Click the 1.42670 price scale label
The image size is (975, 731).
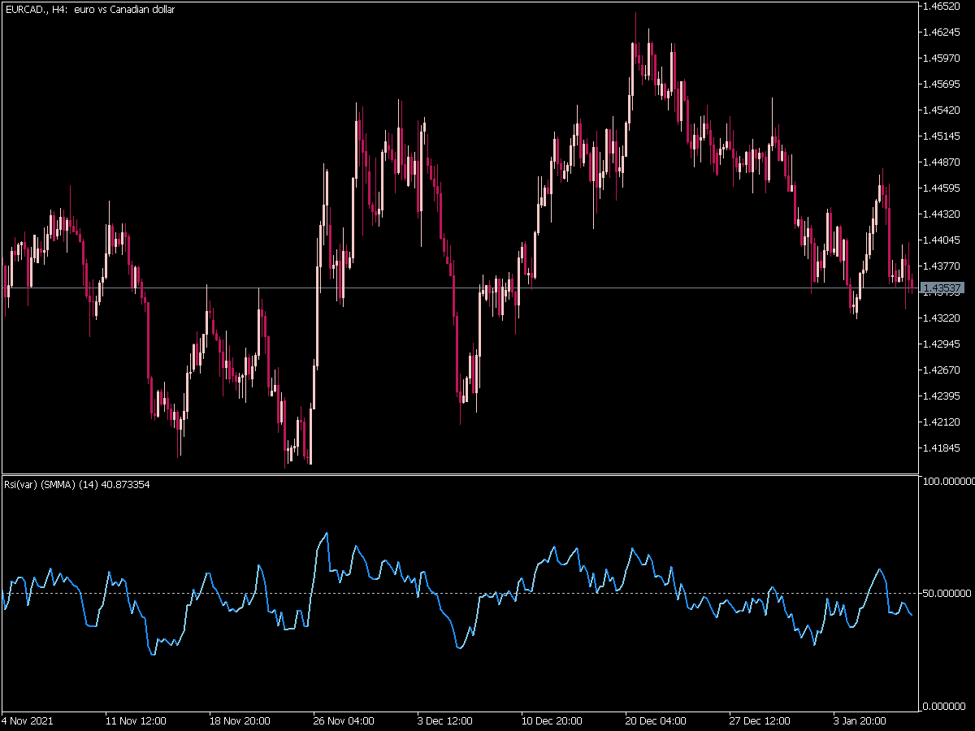943,370
